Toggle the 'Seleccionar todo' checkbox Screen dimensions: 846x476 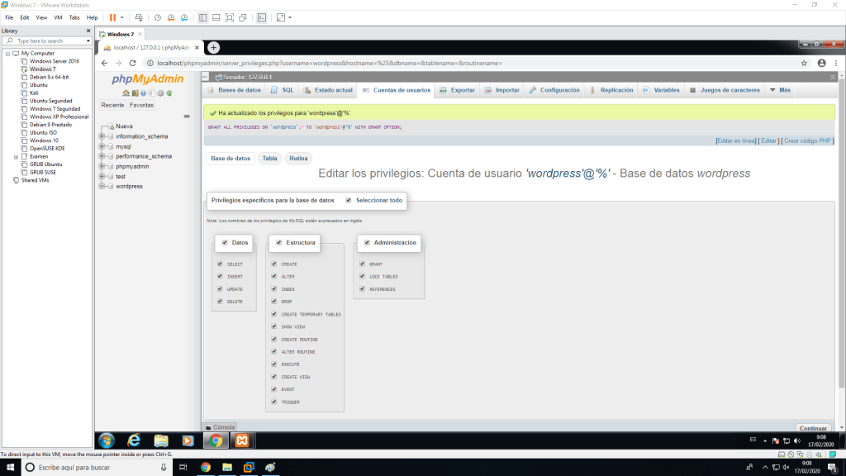[349, 200]
